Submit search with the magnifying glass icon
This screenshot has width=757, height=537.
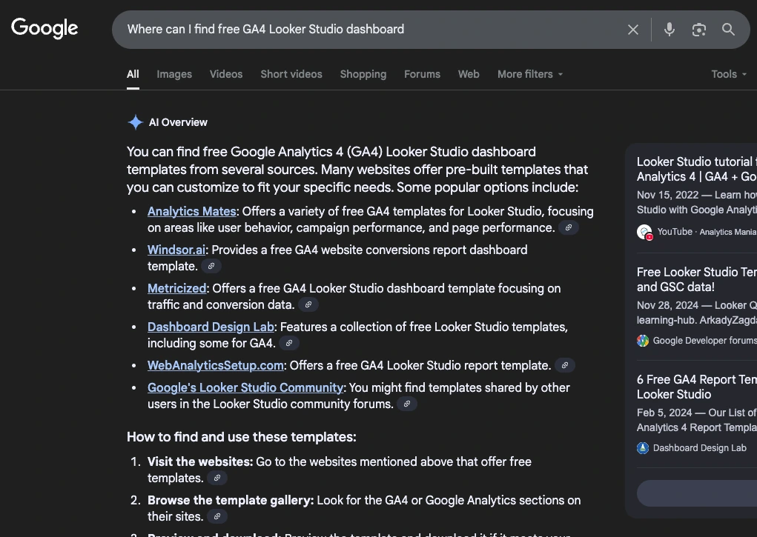[x=728, y=30]
